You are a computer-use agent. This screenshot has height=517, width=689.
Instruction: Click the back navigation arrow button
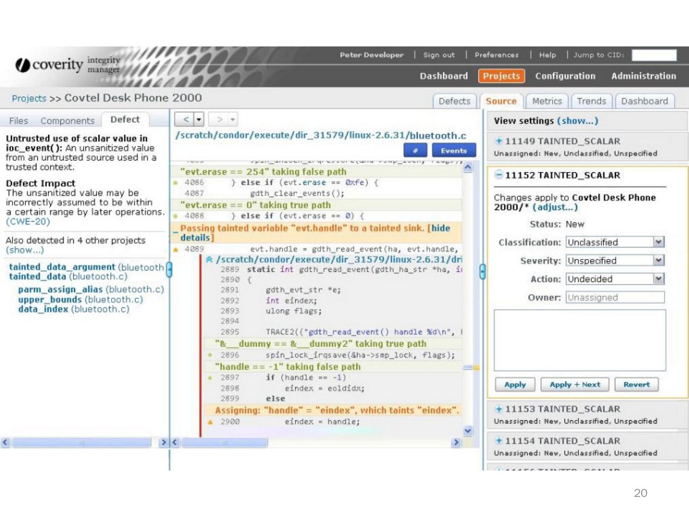[x=186, y=119]
